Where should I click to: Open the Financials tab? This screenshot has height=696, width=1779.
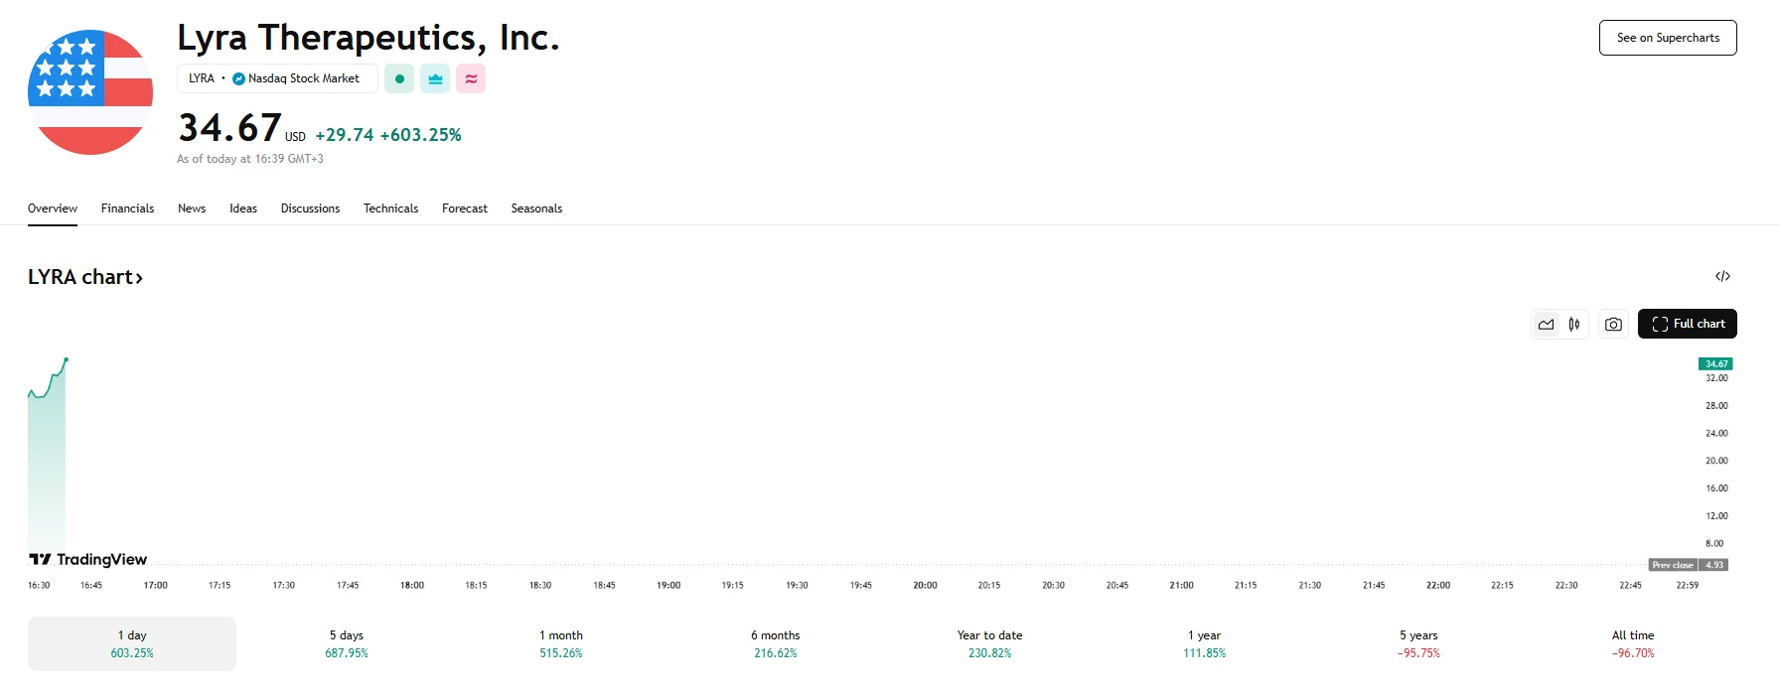pos(127,209)
